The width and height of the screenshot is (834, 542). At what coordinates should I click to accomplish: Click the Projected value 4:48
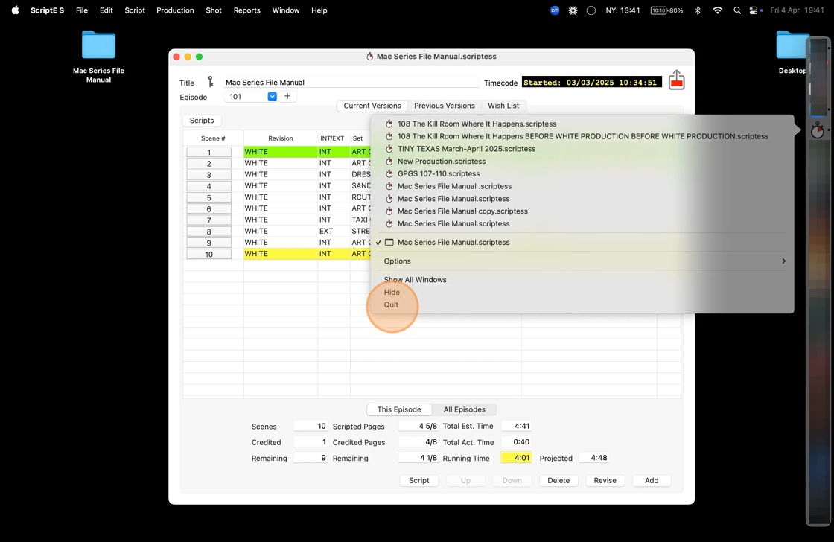[593, 457]
